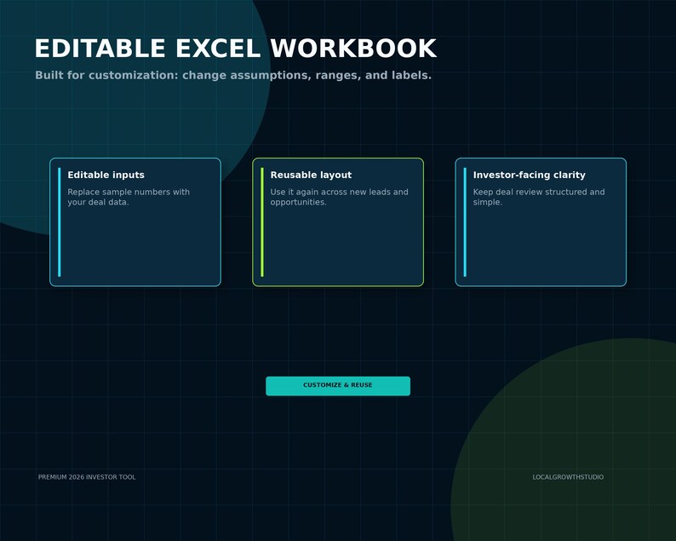Click the CUSTOMIZE & REUSE button
Image resolution: width=676 pixels, height=541 pixels.
coord(337,386)
